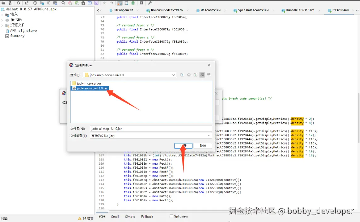Screen dimensions: 360x222
Task: Click the home directory icon in file dialog
Action: pyautogui.click(x=189, y=75)
